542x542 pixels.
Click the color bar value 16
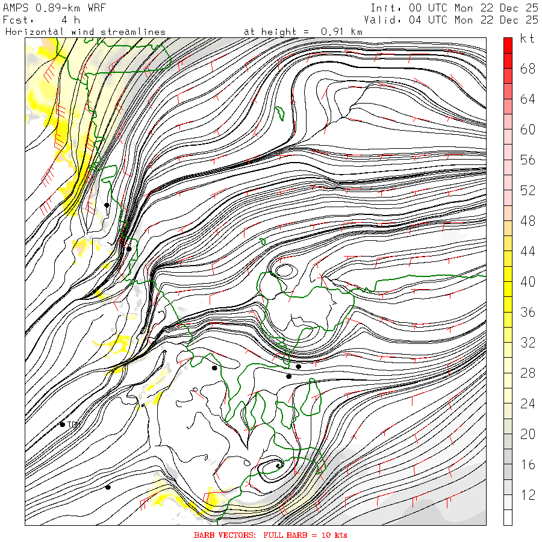point(528,464)
